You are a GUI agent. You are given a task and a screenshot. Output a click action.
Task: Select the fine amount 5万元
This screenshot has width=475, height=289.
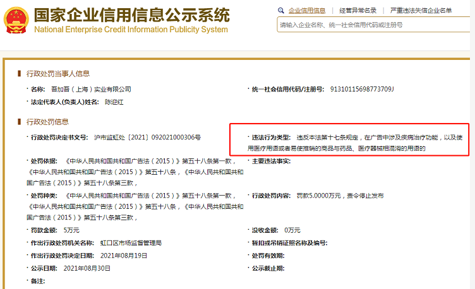[71, 230]
